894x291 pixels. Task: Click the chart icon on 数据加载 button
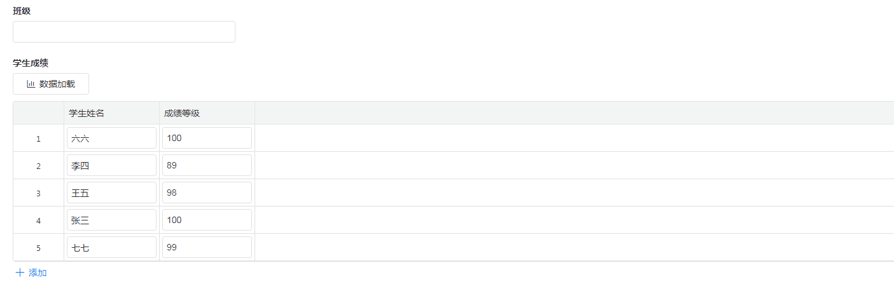click(31, 84)
